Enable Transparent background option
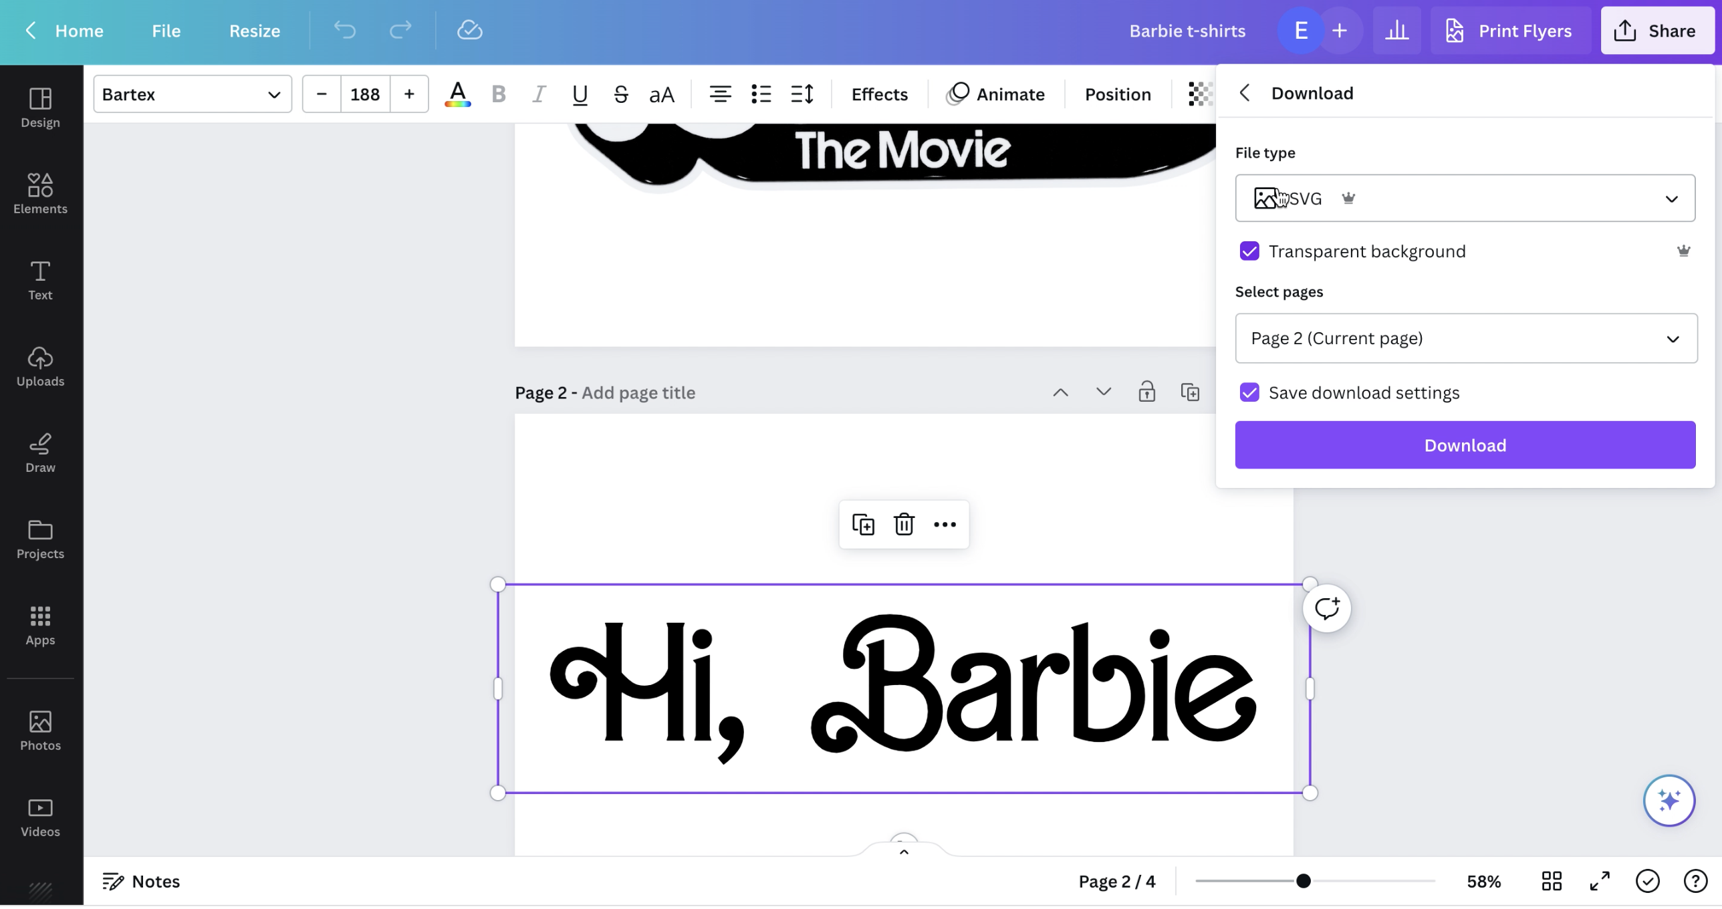Image resolution: width=1722 pixels, height=909 pixels. click(x=1250, y=251)
